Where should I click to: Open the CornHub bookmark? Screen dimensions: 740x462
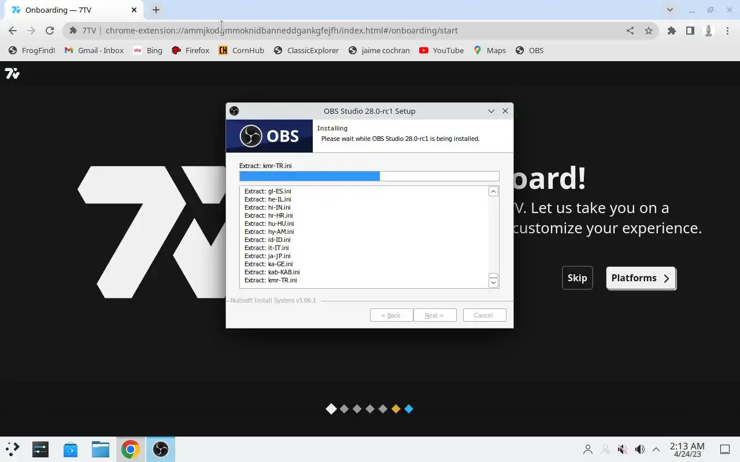[x=241, y=50]
